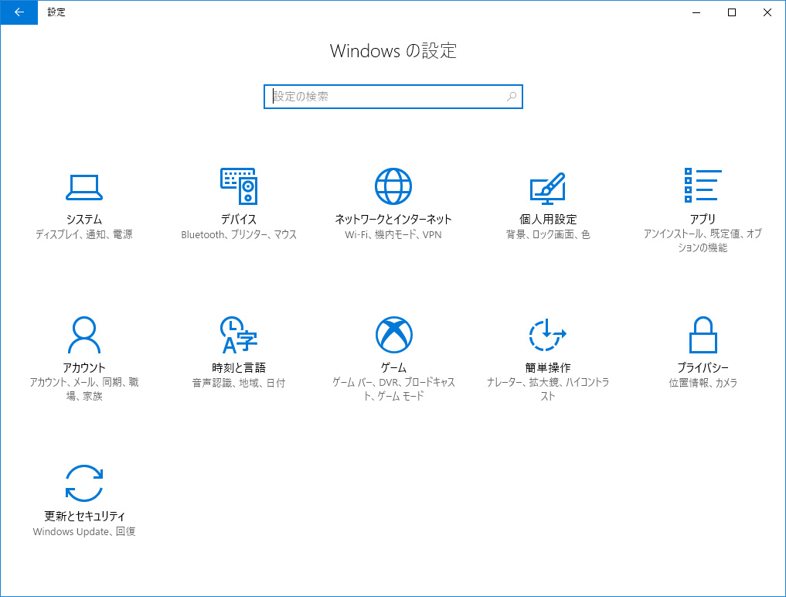Click the text Bluetooth、プリンター、マウス
The height and width of the screenshot is (597, 786).
click(x=239, y=234)
